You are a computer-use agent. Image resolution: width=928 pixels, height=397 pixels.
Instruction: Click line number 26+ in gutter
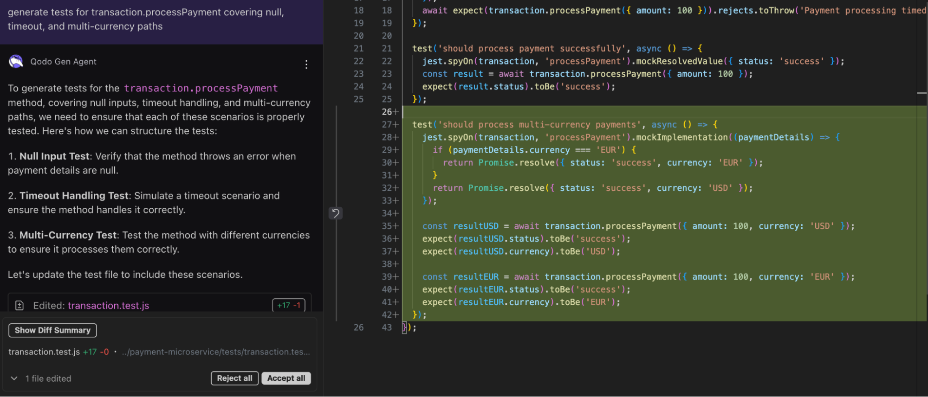coord(390,112)
